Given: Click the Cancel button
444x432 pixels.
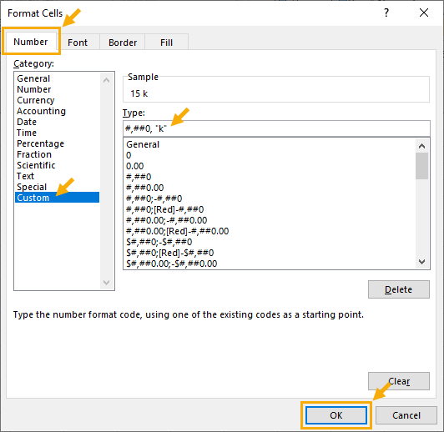Looking at the screenshot, I should tap(406, 415).
